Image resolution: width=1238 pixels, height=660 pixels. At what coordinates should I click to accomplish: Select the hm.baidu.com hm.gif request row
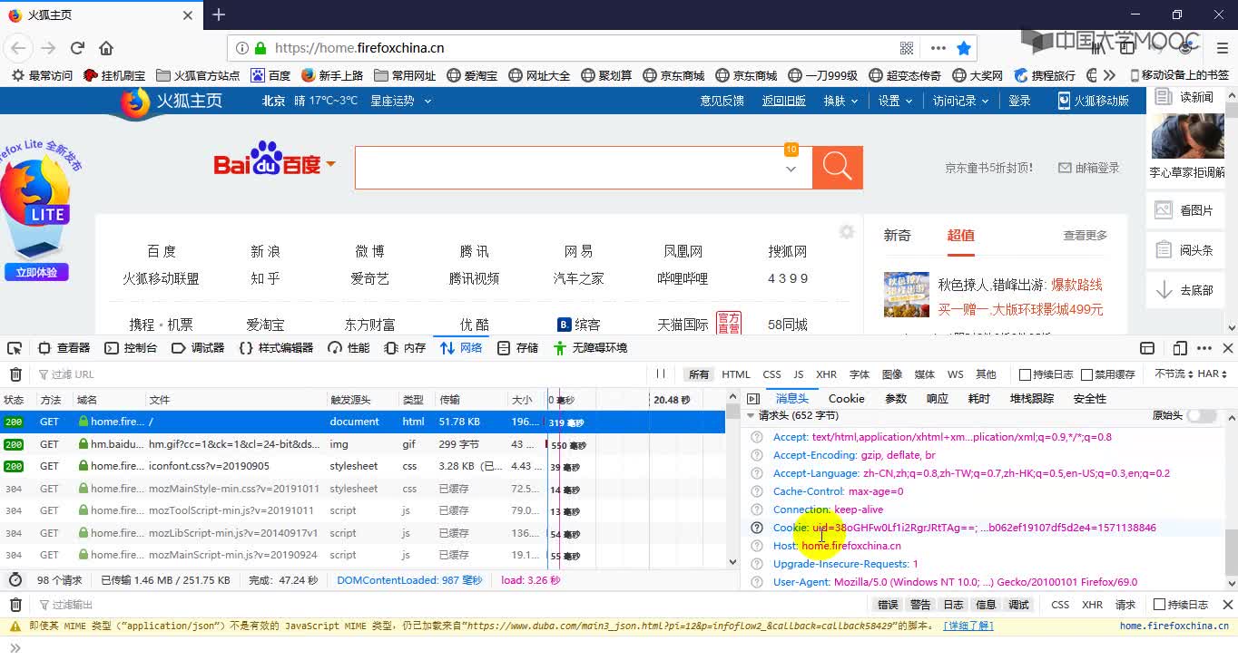363,444
